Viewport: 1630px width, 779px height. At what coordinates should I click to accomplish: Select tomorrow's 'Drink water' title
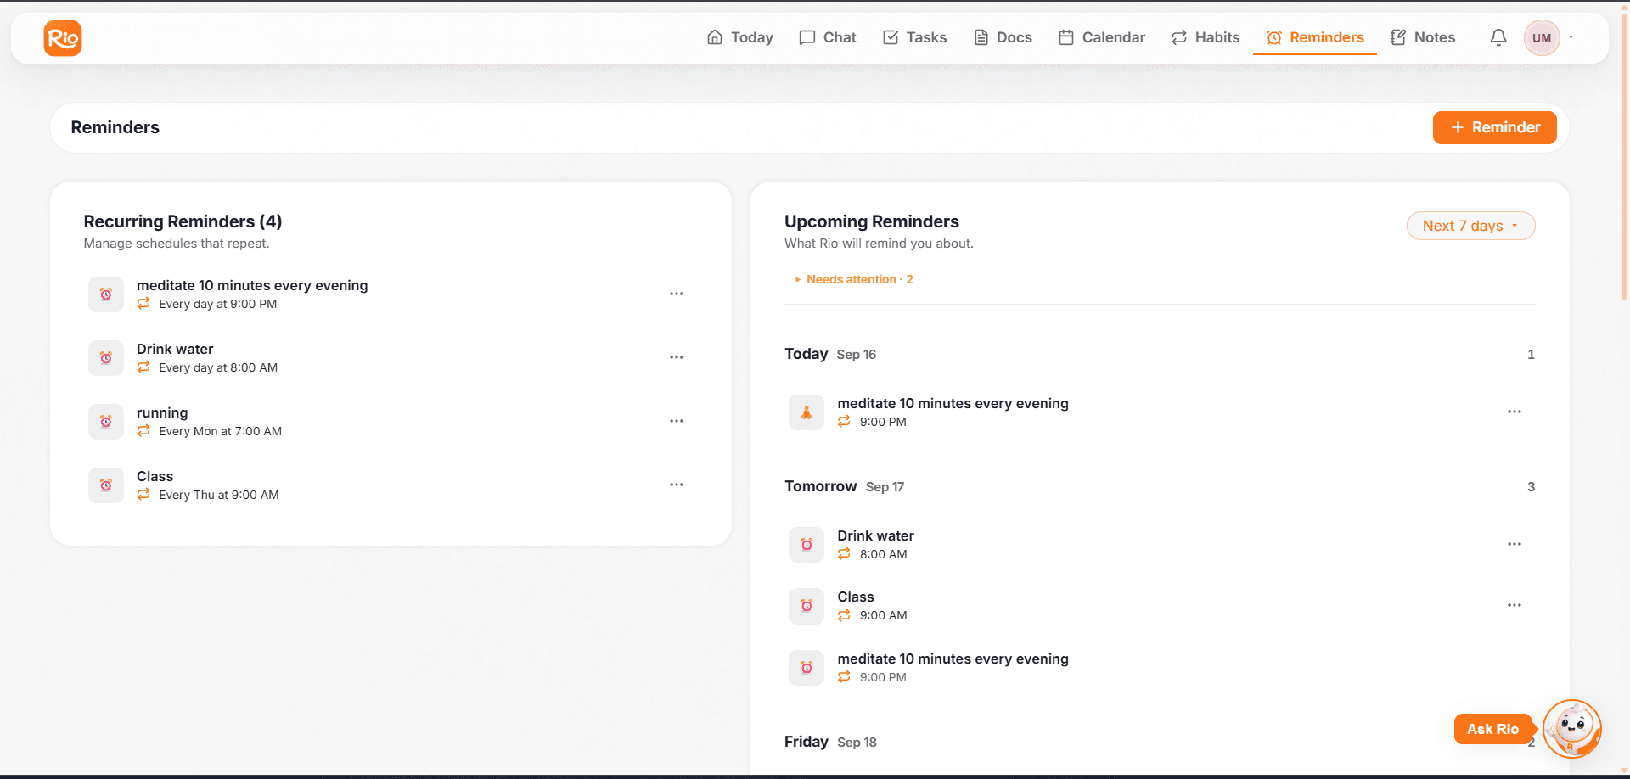876,535
